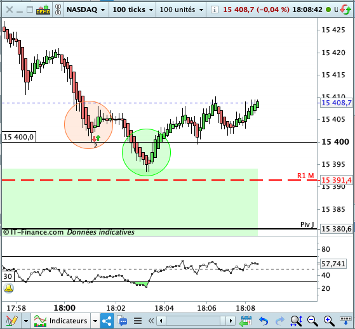The image size is (355, 329).
Task: Open the Indicateurs panel
Action: tap(61, 321)
